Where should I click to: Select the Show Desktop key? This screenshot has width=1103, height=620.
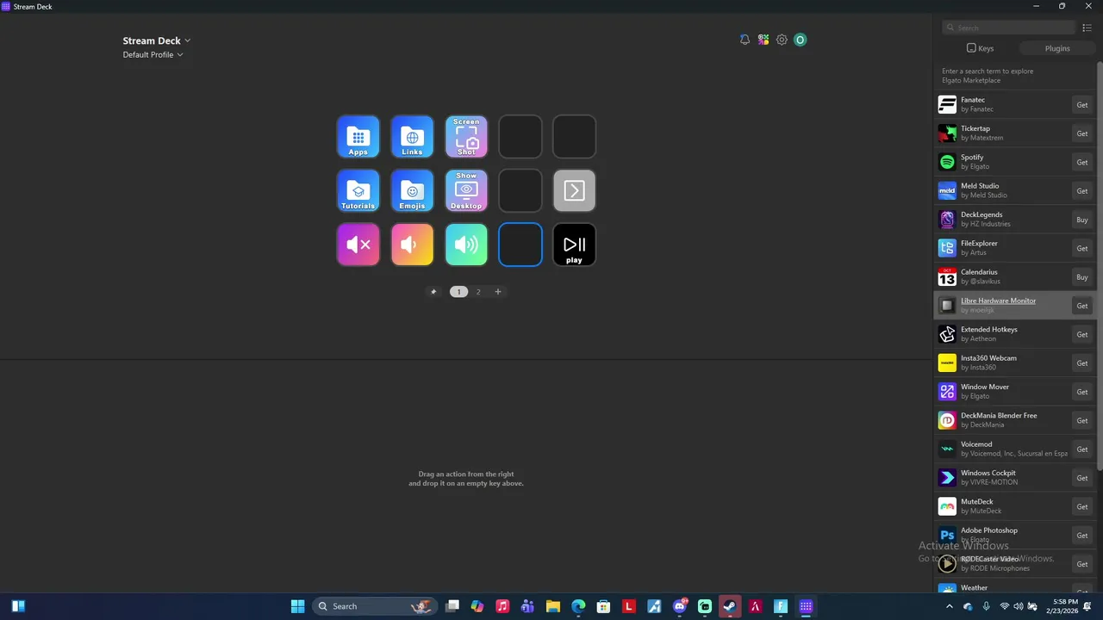tap(466, 190)
